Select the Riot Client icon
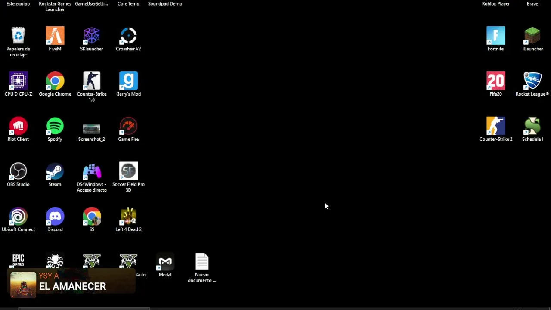Screen dimensions: 551x310 [x=18, y=126]
